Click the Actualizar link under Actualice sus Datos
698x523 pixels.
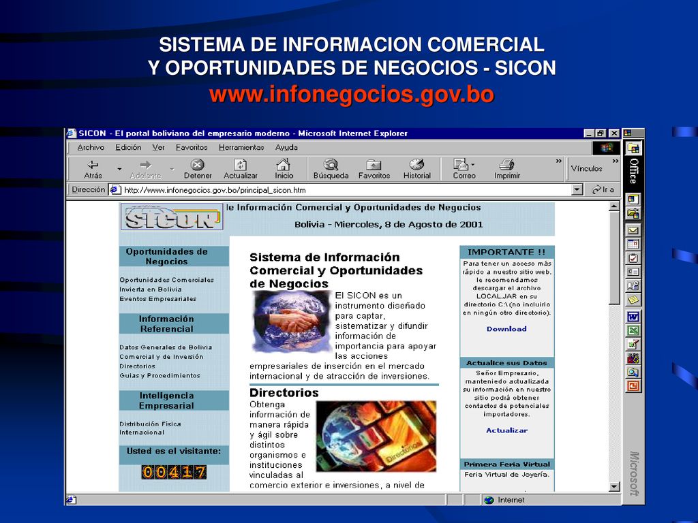pos(506,430)
